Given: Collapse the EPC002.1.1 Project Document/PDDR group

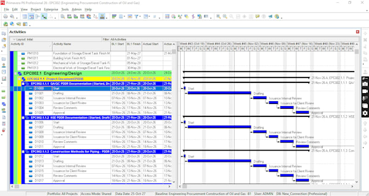Looking at the screenshot, I should (x=19, y=79).
